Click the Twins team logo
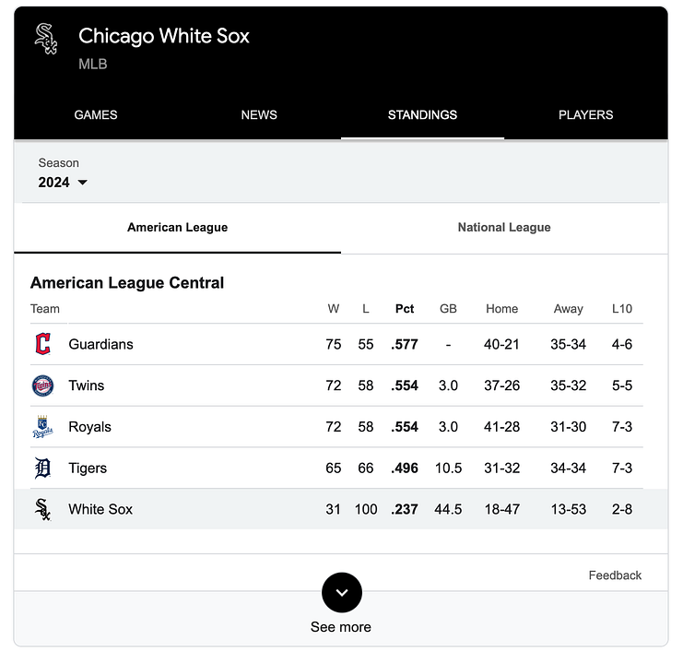This screenshot has height=664, width=683. pos(42,385)
